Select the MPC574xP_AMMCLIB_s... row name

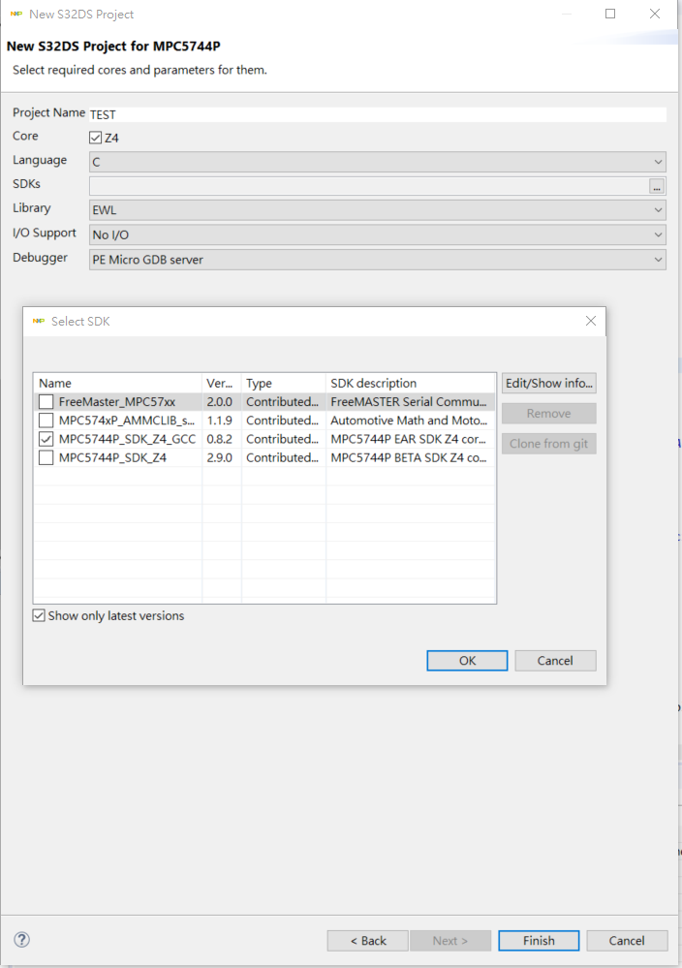(127, 421)
